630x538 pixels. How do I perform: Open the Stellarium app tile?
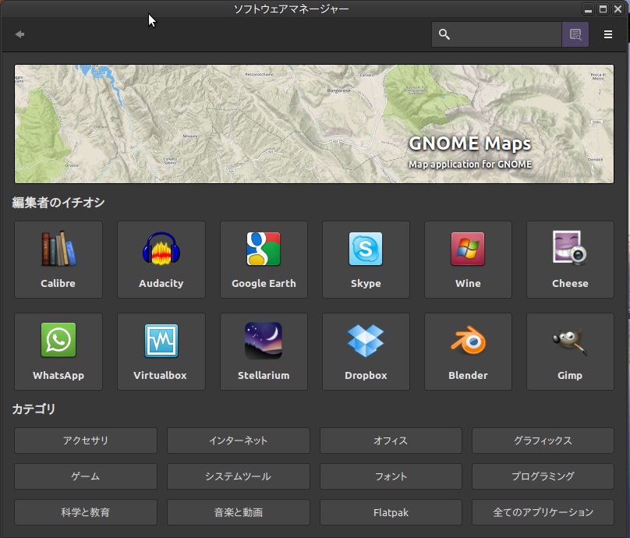point(264,352)
